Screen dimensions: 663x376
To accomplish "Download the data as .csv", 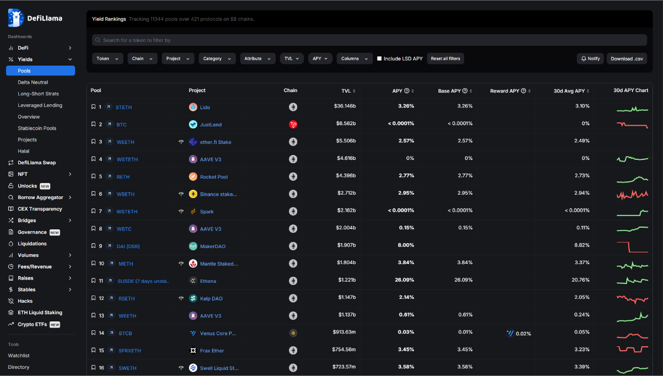I will pyautogui.click(x=627, y=58).
